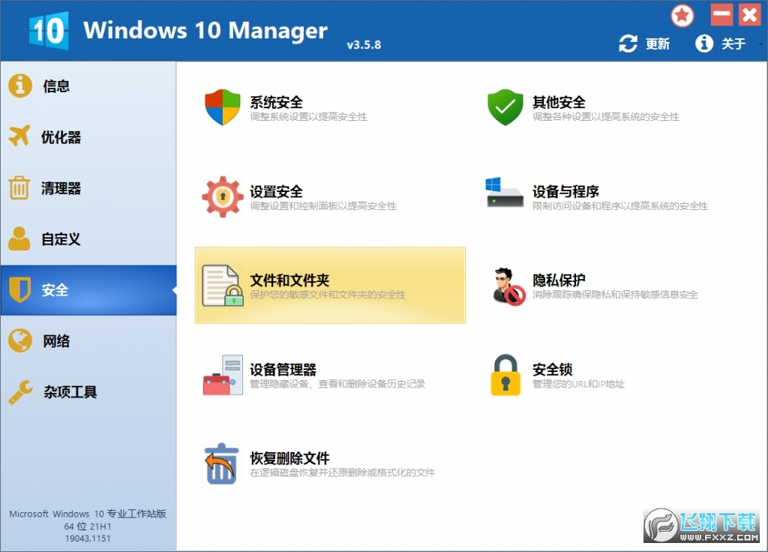Switch to 清理器 section
The width and height of the screenshot is (768, 552).
tap(61, 188)
